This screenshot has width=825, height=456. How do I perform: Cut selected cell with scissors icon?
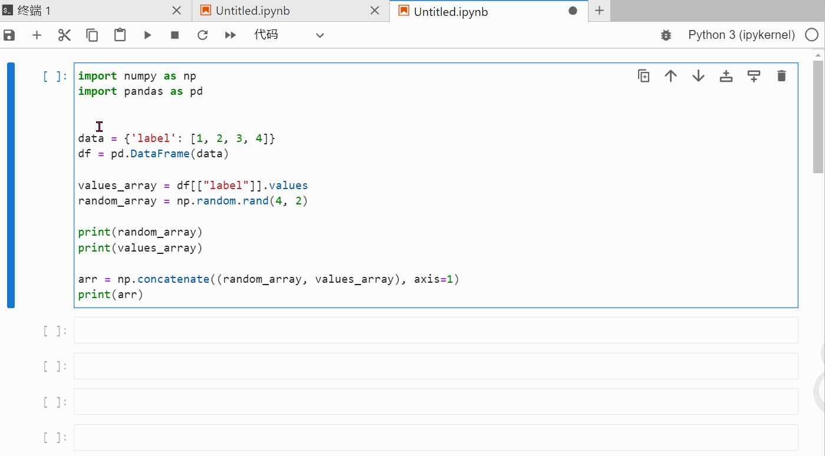[x=64, y=35]
